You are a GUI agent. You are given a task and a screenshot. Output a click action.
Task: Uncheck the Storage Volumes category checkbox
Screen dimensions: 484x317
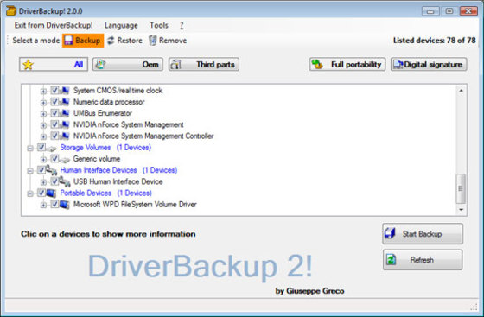click(x=41, y=147)
